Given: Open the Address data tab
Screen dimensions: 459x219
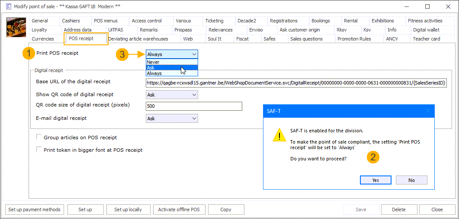Looking at the screenshot, I should pos(83,30).
